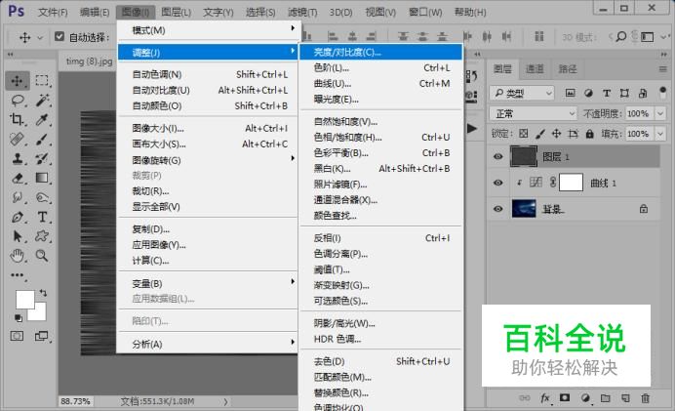
Task: Toggle lock image pixels brush icon
Action: coord(539,134)
